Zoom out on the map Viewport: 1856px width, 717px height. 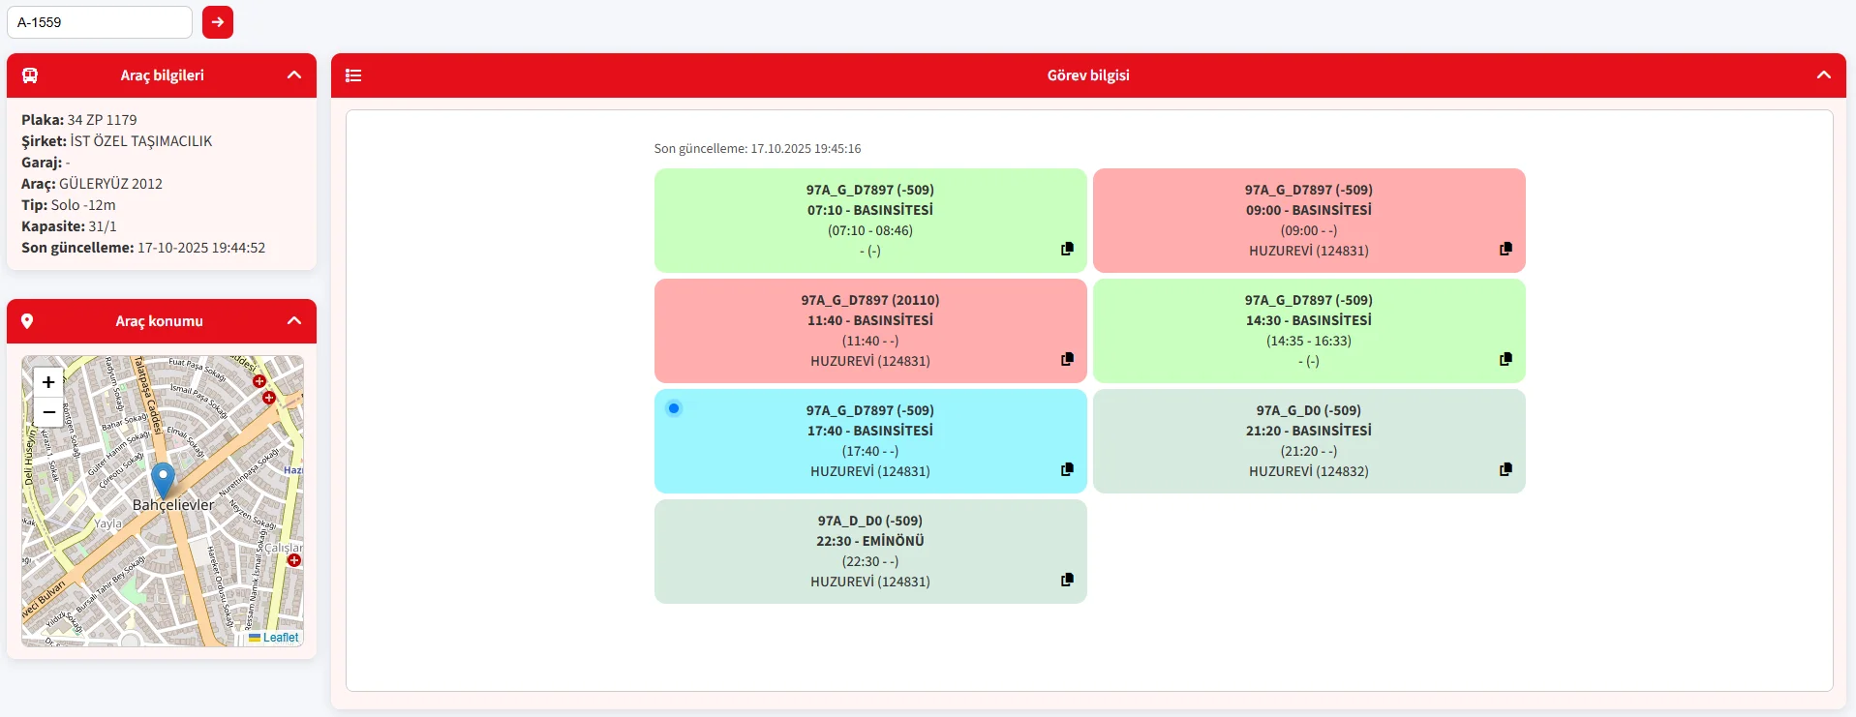[48, 411]
